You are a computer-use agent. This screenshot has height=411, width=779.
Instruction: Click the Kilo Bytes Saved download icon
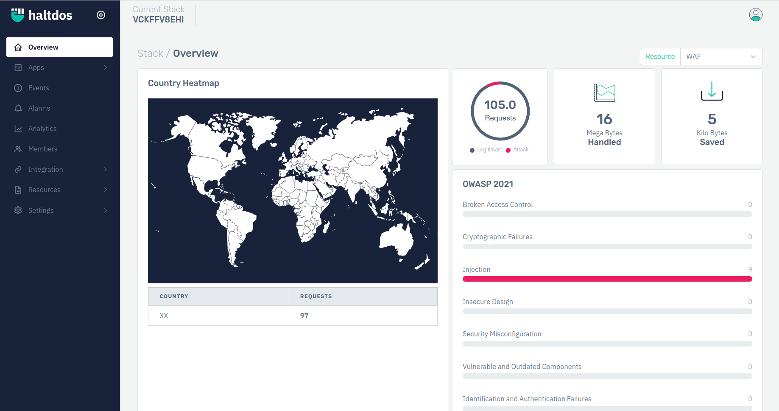pyautogui.click(x=712, y=91)
